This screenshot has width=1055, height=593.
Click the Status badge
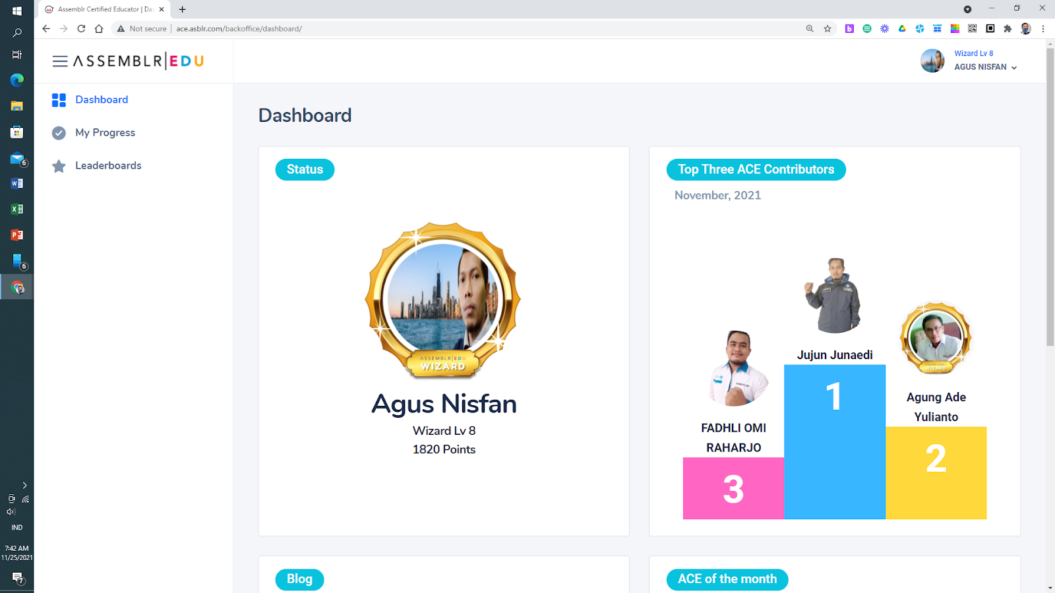click(x=305, y=169)
